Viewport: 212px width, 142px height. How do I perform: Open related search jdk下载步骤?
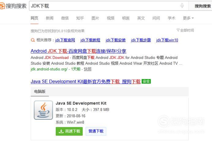[141, 40]
